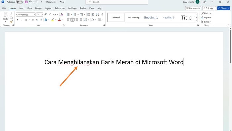Click the Cut scissors icon
Screen dimensions: 232x131
click(11, 14)
